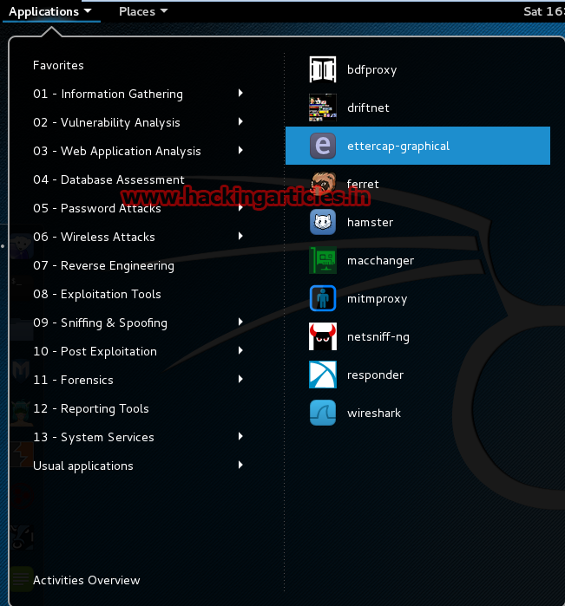Select ferret text label
This screenshot has width=565, height=606.
363,184
